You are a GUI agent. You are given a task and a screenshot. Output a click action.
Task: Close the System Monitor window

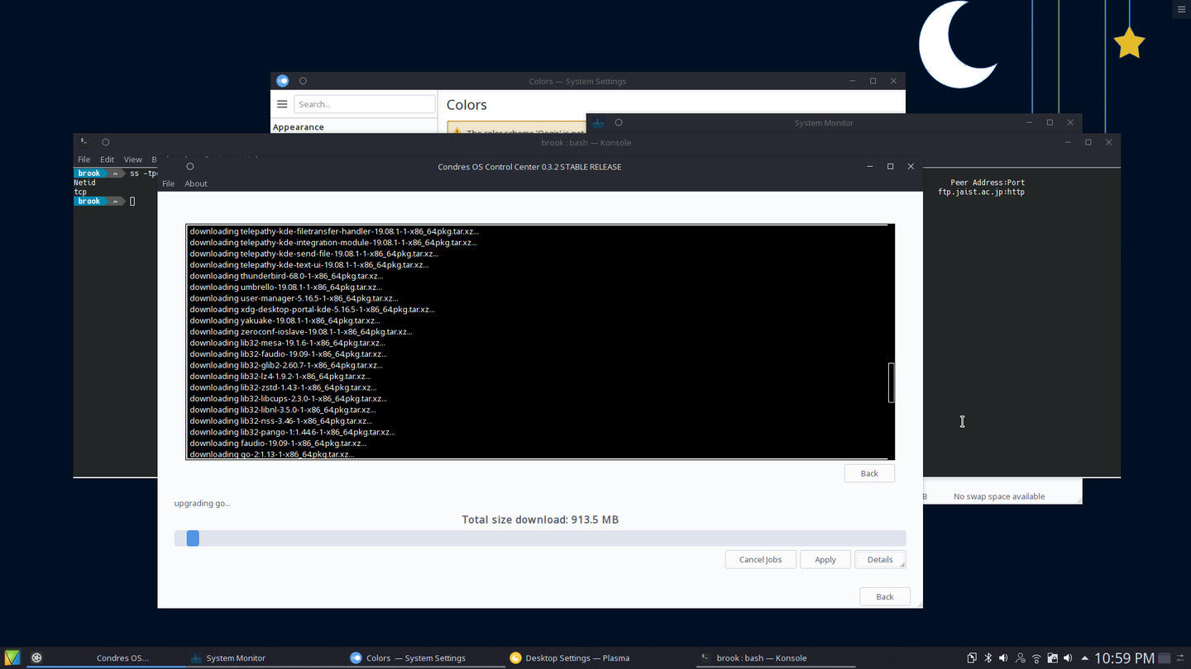tap(1070, 122)
